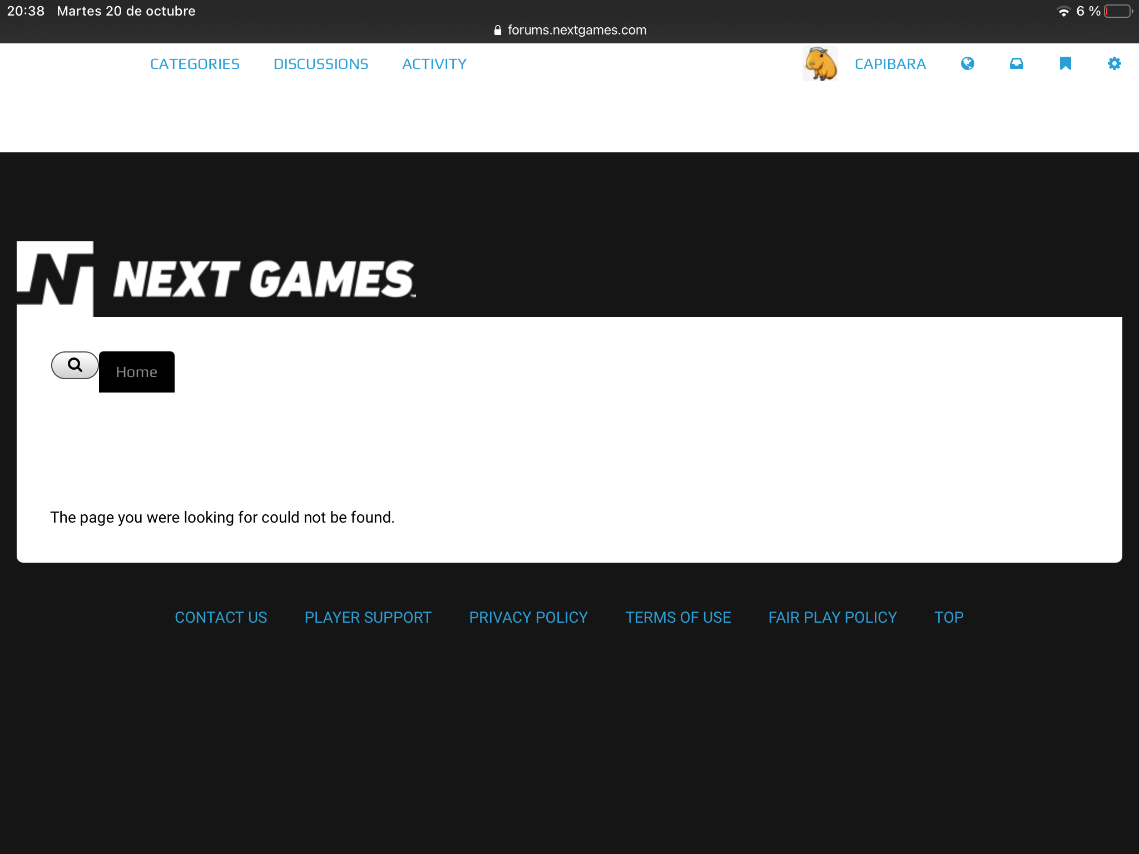
Task: Open the globe notifications icon
Action: pyautogui.click(x=968, y=63)
